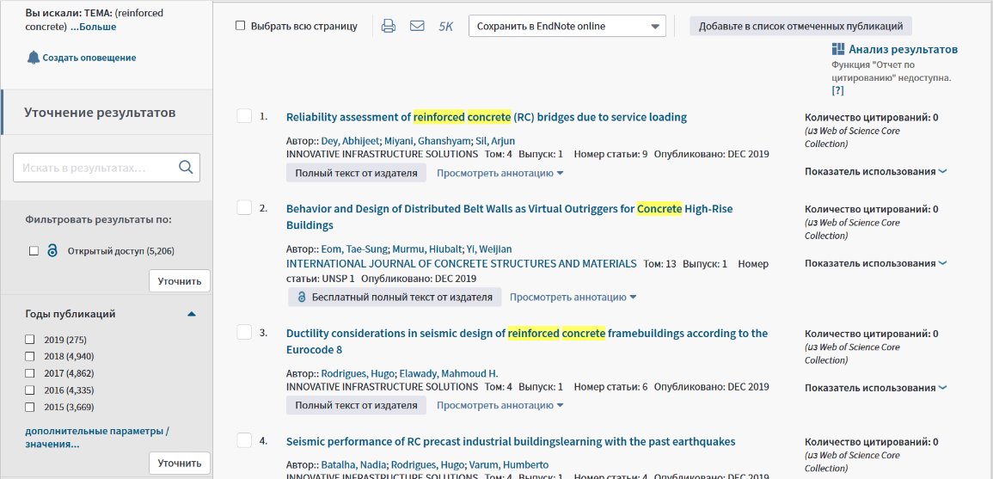Click the 5K export icon
993x479 pixels.
[x=446, y=27]
